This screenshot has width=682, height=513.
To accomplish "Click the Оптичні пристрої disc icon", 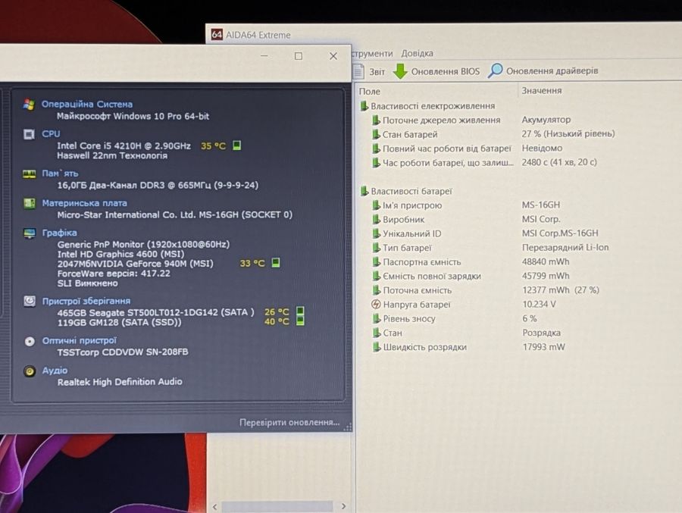I will tap(30, 341).
